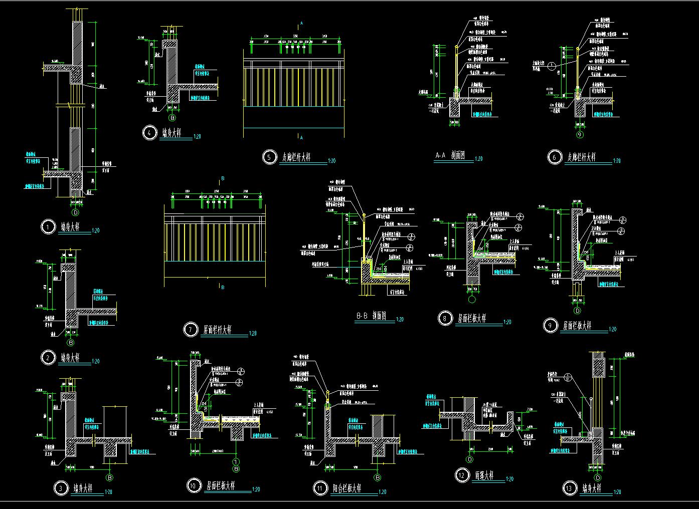Click the 屋面栏板大样 title beside circle 9

[x=577, y=326]
